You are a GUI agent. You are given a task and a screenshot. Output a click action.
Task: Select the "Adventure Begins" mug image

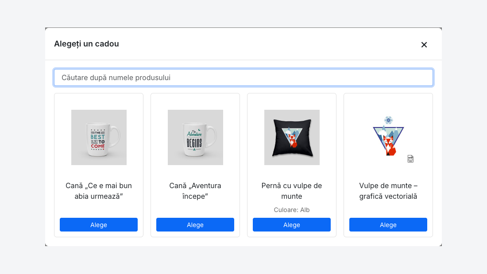pos(195,137)
